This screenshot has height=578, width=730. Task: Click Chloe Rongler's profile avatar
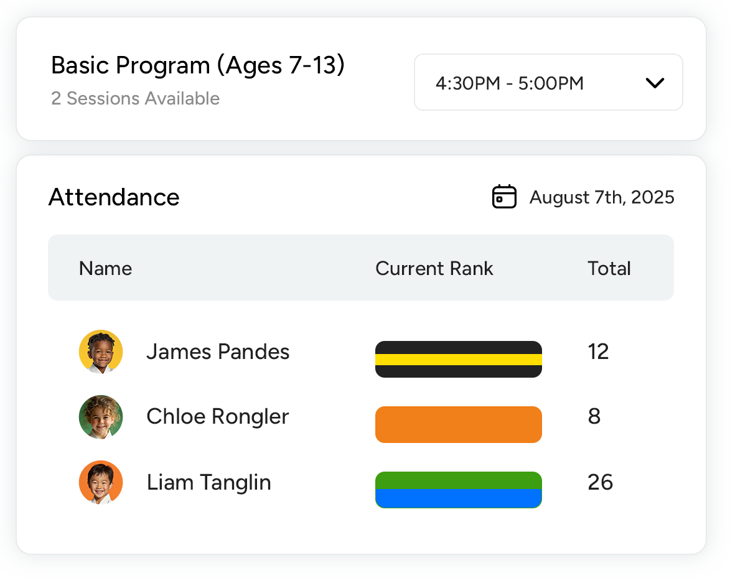point(101,417)
